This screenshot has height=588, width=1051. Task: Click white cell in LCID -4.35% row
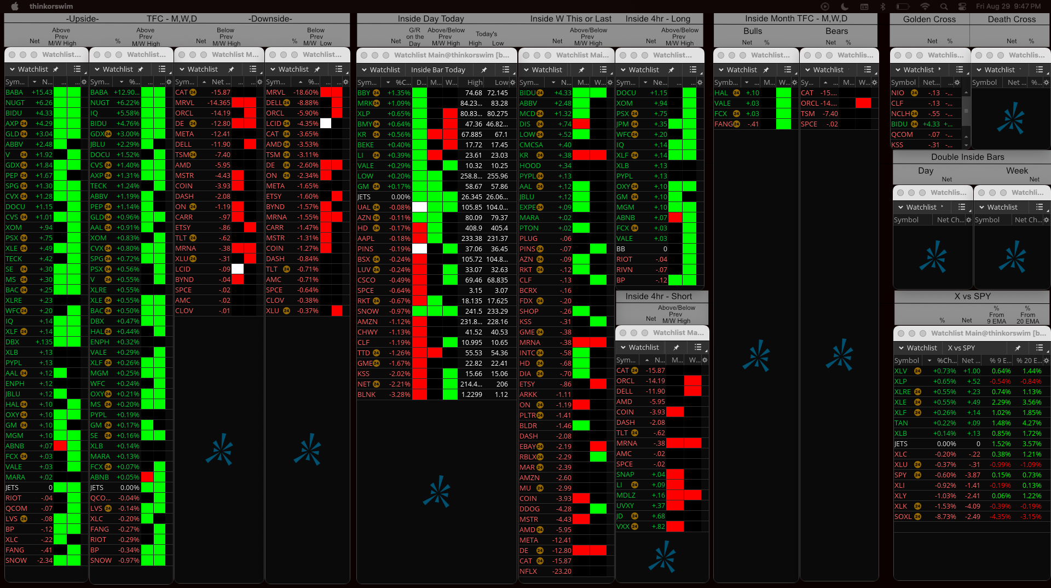[x=326, y=124]
